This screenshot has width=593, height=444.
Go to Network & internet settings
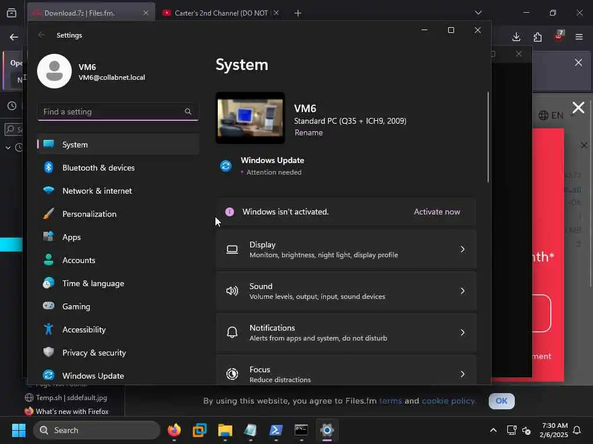[x=118, y=191]
